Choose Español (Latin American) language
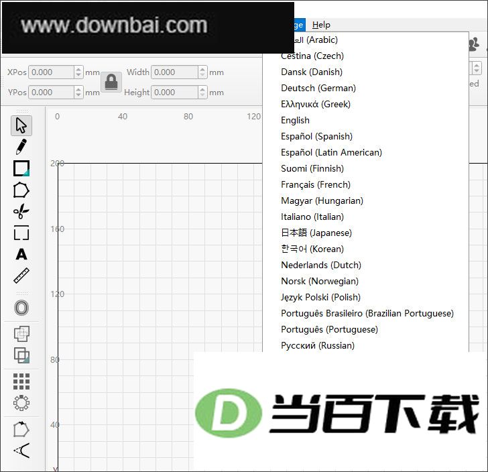This screenshot has height=472, width=488. pos(366,153)
